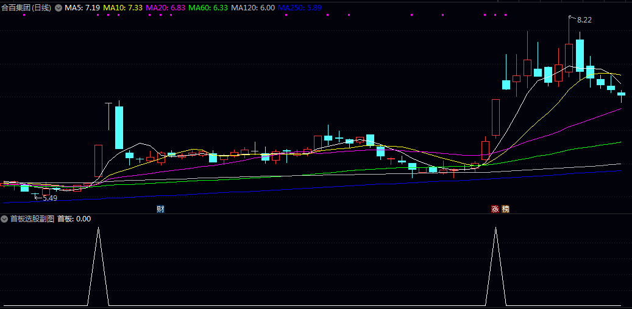The height and width of the screenshot is (309, 632).
Task: Click the blue MA250: 5.89 label
Action: pos(299,8)
